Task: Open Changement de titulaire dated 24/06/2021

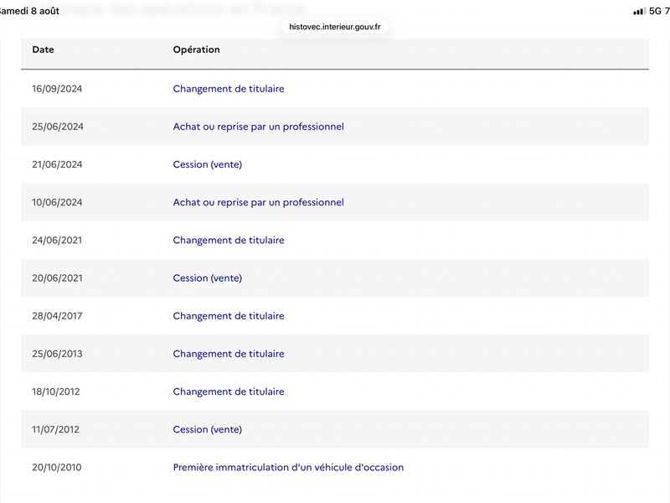Action: tap(228, 240)
